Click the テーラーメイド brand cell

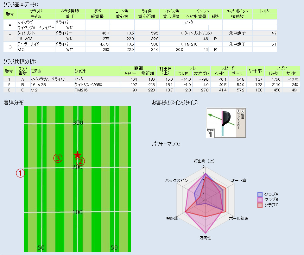36,44
